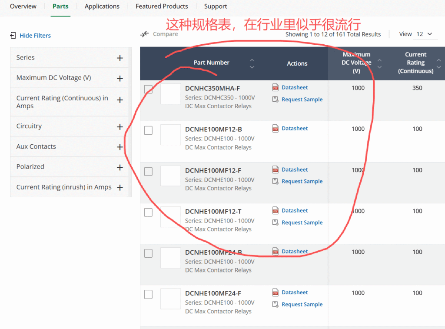Expand the Circuitry filter
Viewport: 445px width, 329px height.
point(120,126)
